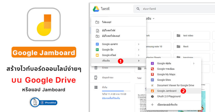
Task: Select Google Sheets menu entry
Action: [x=119, y=50]
